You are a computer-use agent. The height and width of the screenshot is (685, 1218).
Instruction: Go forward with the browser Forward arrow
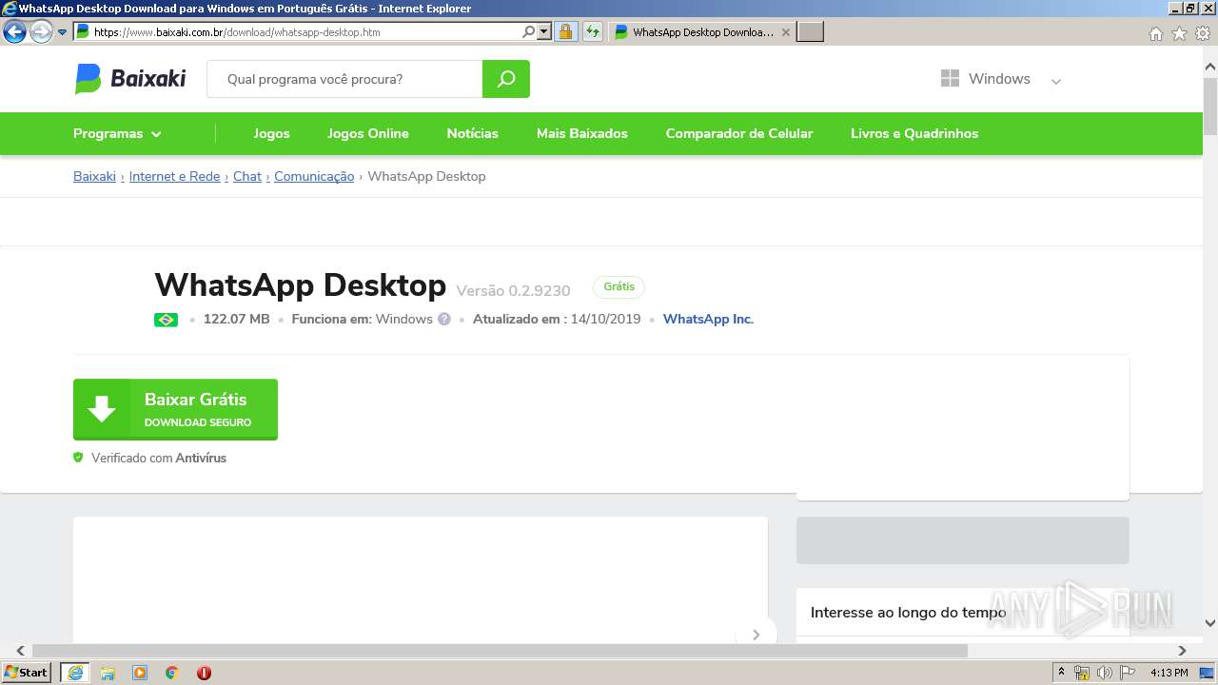click(41, 32)
